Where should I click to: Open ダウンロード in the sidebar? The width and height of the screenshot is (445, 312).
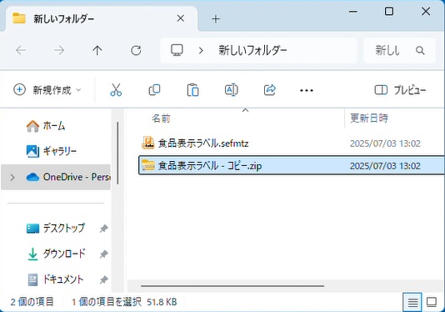pyautogui.click(x=64, y=254)
